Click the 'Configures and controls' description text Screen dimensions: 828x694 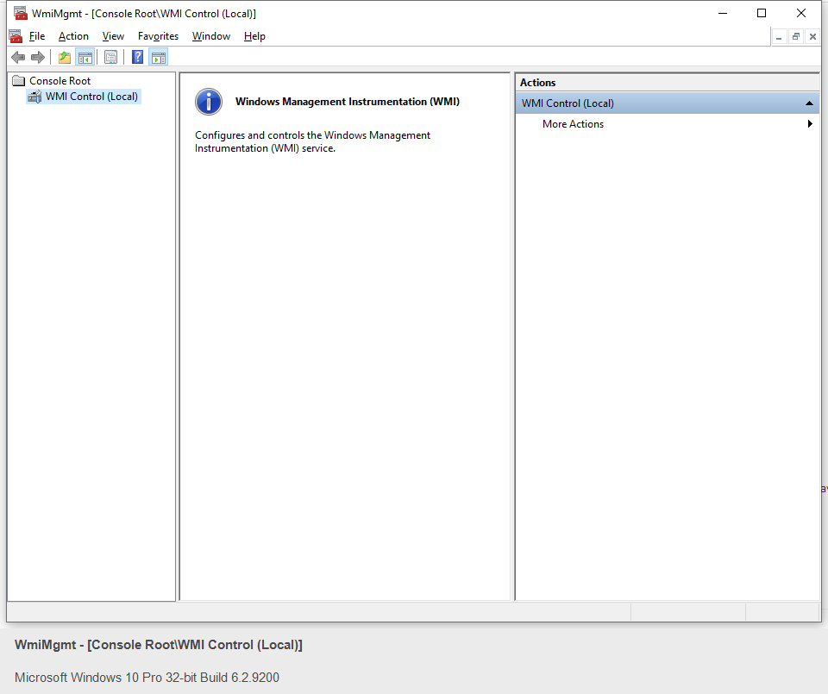[312, 141]
